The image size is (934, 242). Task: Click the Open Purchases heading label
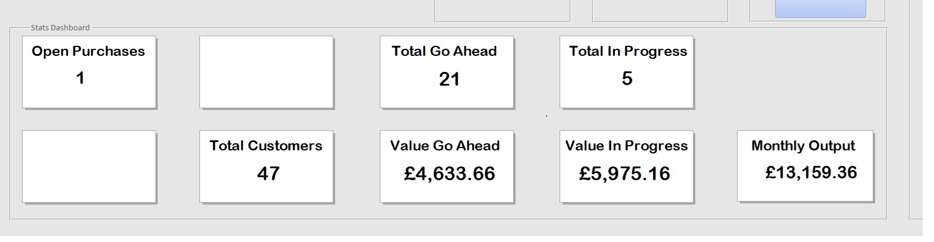click(88, 52)
